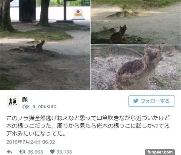Open the 2016年7月24日 06:32 timestamp

(30, 142)
